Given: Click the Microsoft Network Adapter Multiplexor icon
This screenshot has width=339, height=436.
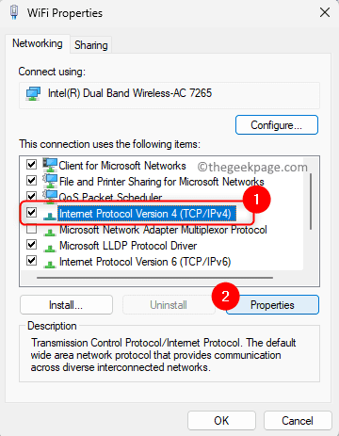Looking at the screenshot, I should click(50, 232).
